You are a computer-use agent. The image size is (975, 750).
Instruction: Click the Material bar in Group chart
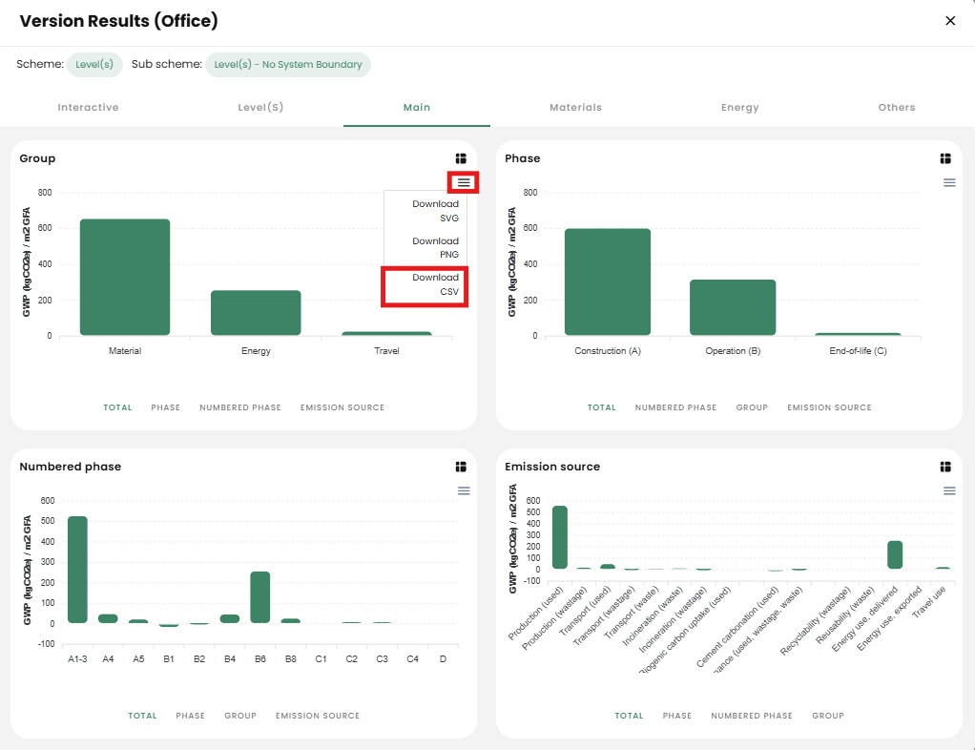125,277
